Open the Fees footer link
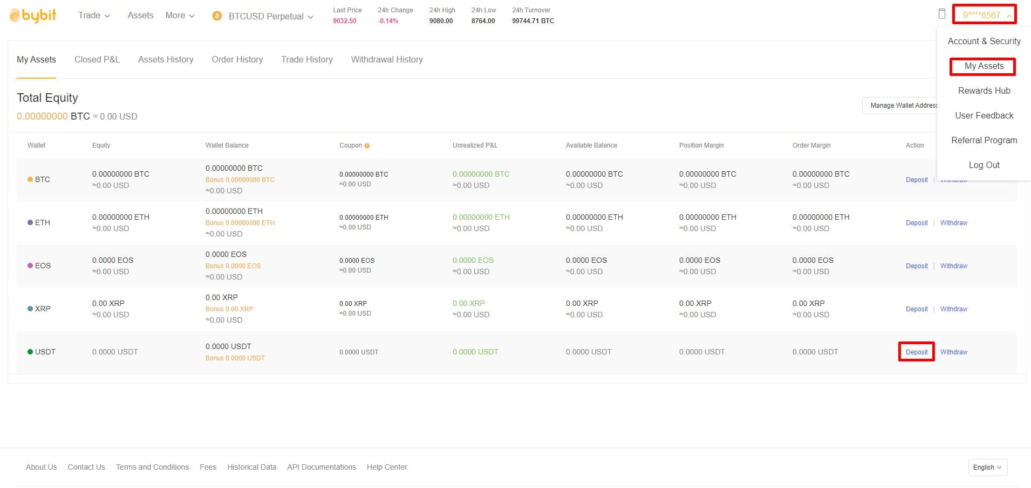 coord(208,467)
